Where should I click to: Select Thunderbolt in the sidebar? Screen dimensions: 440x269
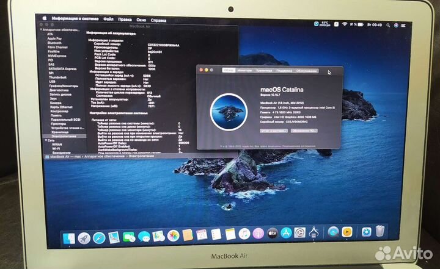click(58, 77)
